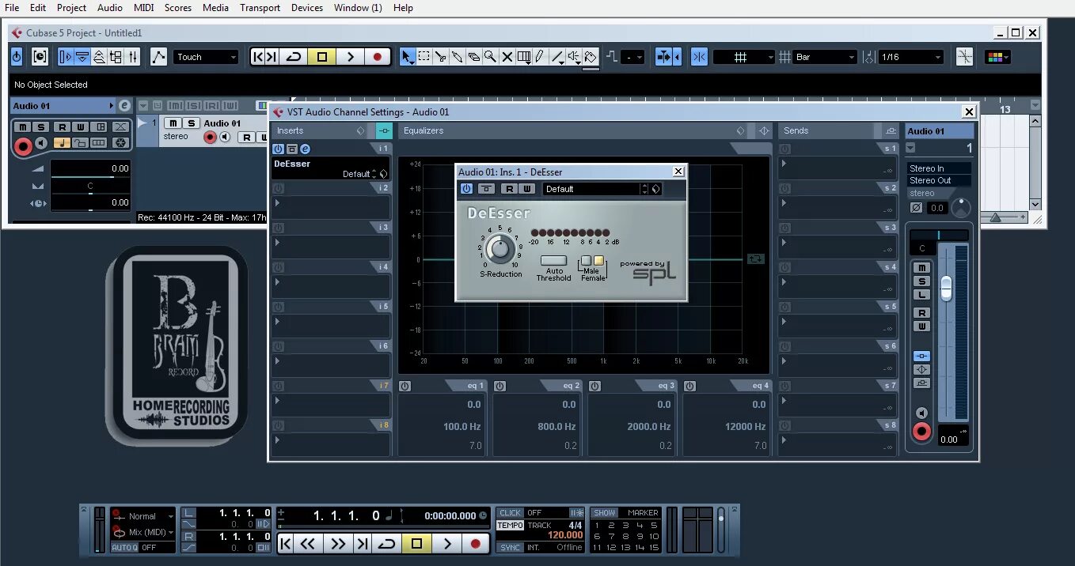The height and width of the screenshot is (566, 1075).
Task: Click Play on the bottom transport panel
Action: pos(447,544)
